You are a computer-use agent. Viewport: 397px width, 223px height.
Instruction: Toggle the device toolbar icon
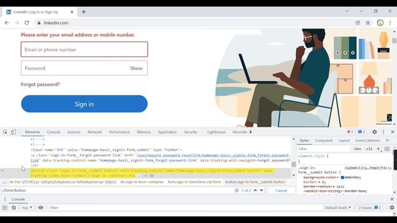[x=14, y=132]
